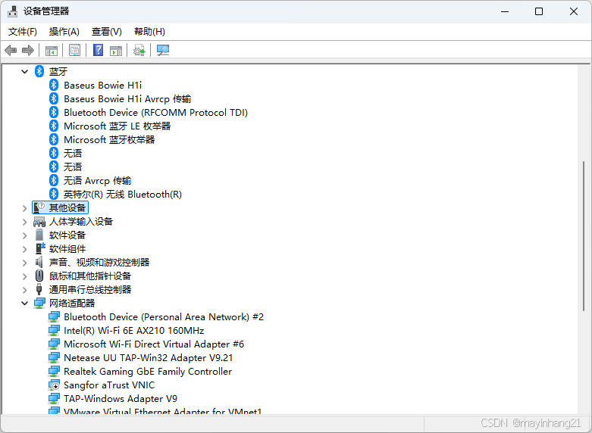Click the icon next to 人体学输入设备
The image size is (592, 433).
[x=39, y=221]
